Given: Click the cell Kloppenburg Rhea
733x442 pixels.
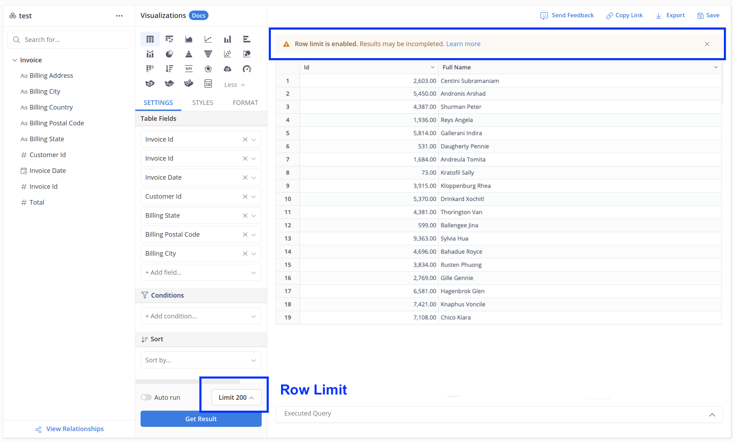Looking at the screenshot, I should point(466,186).
